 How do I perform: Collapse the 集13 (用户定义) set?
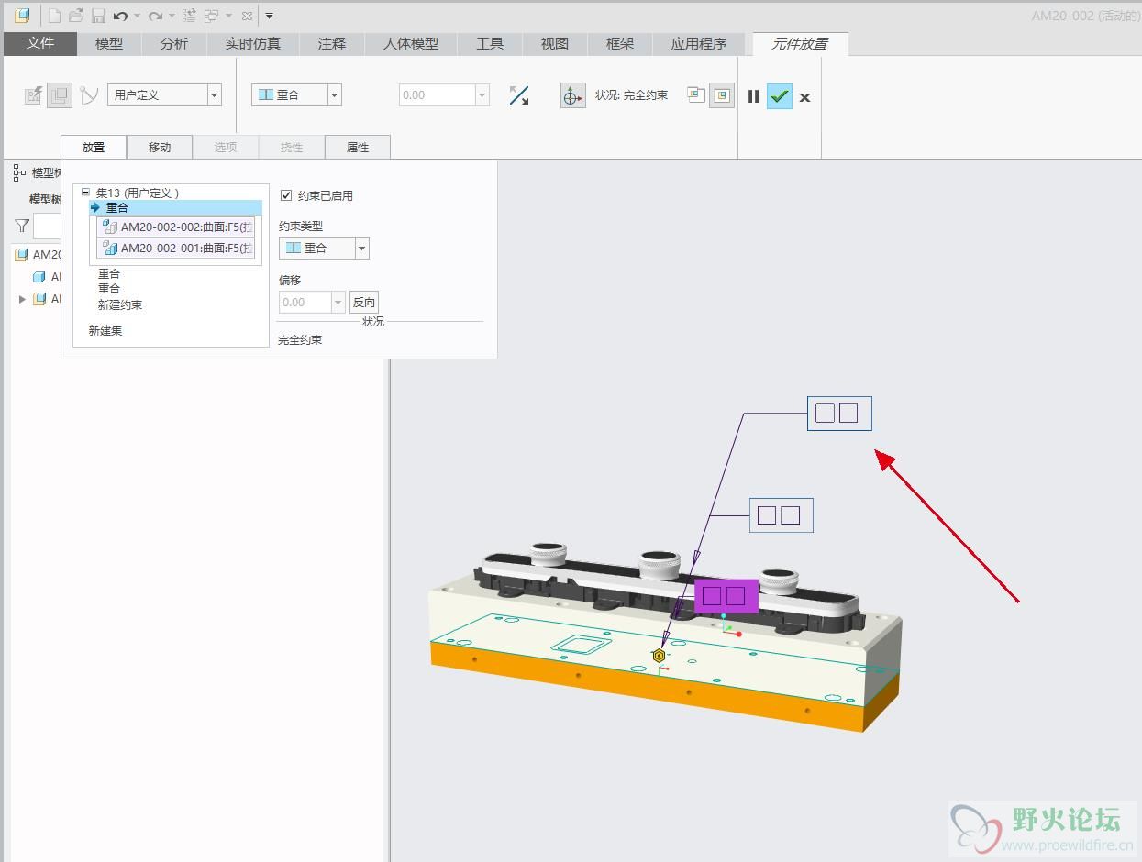point(86,193)
